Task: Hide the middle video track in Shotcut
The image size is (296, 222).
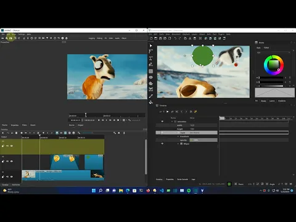Action: (12, 162)
